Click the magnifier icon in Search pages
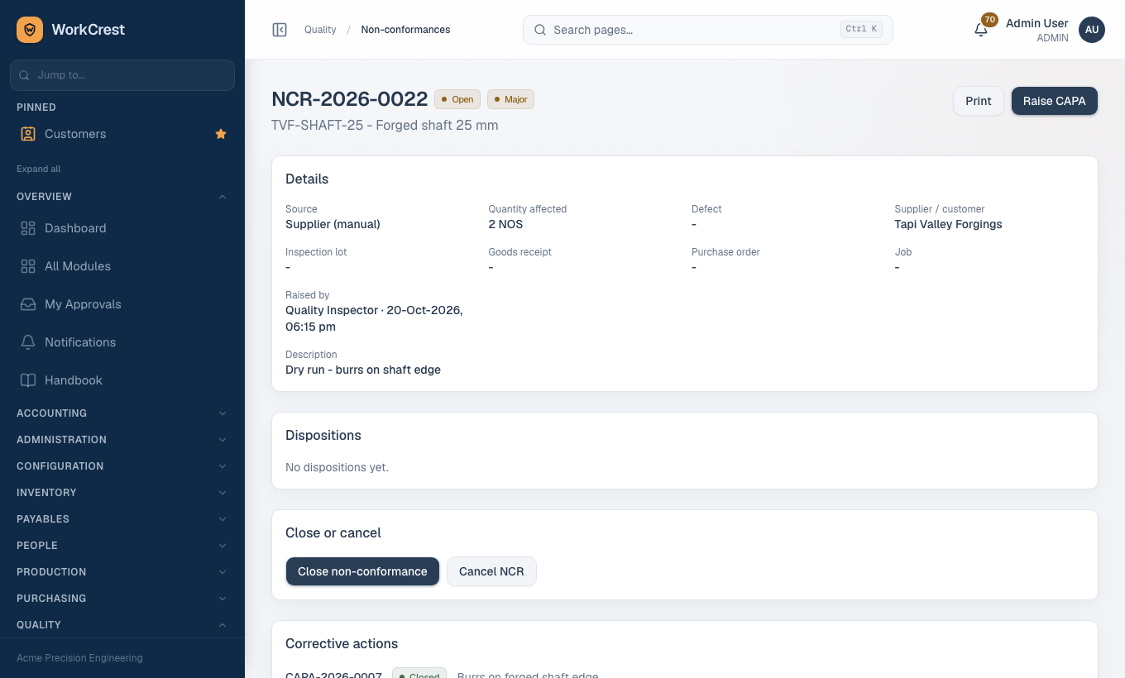Viewport: 1125px width, 678px height. pos(540,30)
